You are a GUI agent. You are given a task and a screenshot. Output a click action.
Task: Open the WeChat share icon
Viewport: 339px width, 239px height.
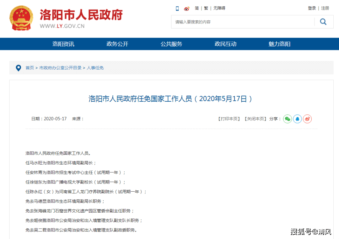coord(287,119)
